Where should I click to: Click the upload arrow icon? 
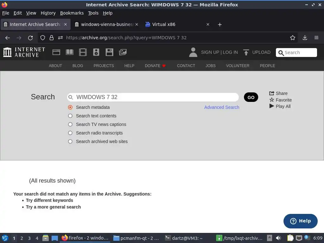click(246, 52)
